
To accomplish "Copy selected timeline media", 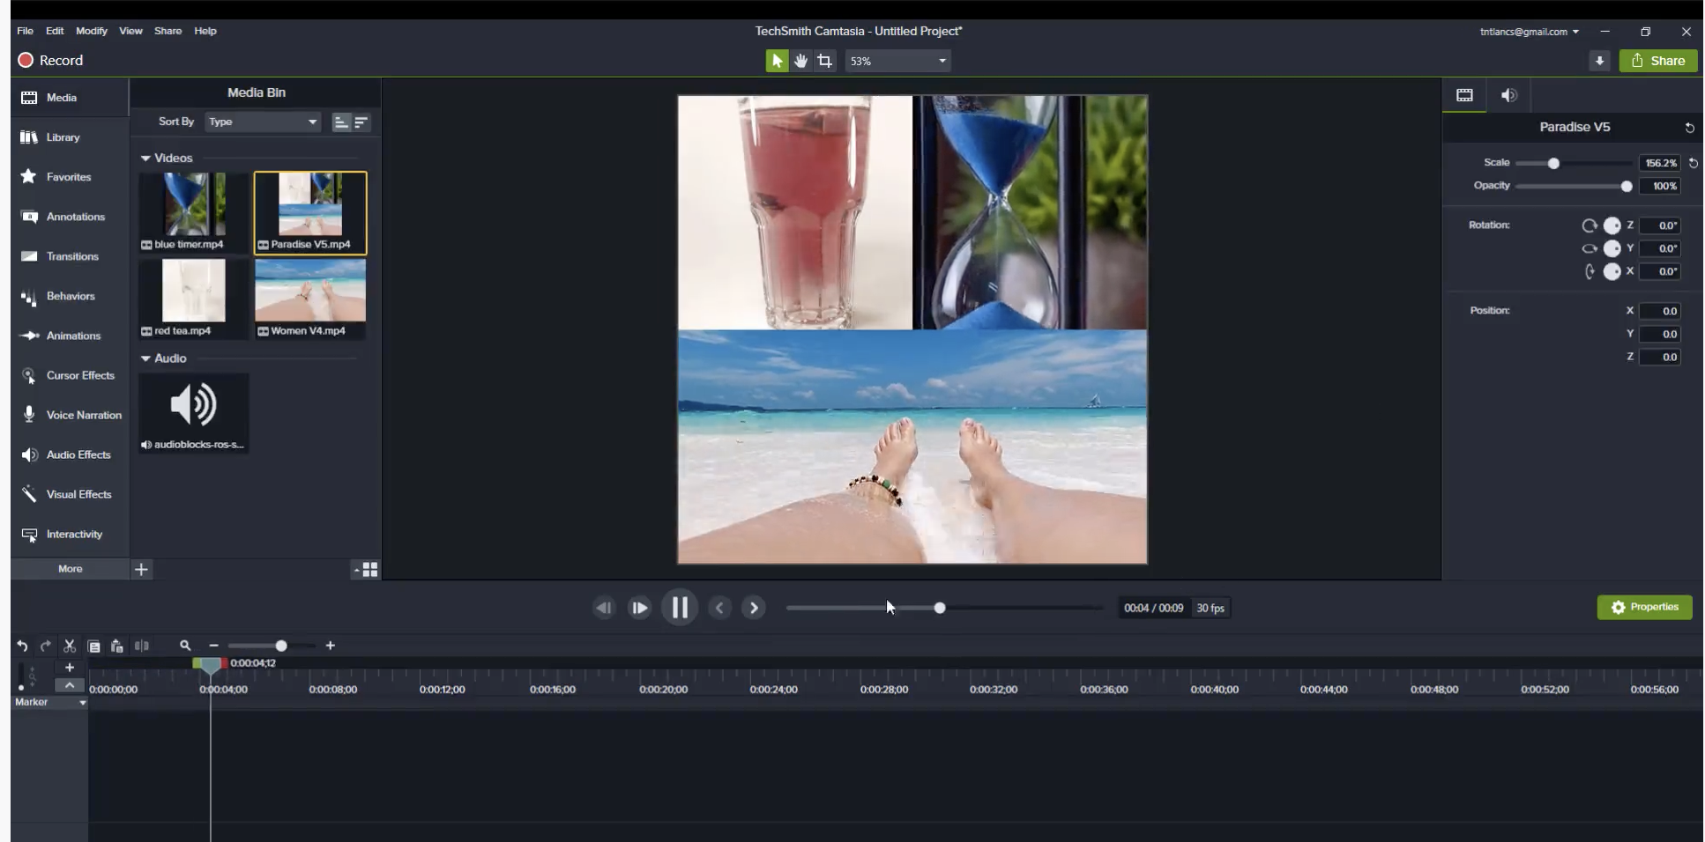I will [93, 646].
